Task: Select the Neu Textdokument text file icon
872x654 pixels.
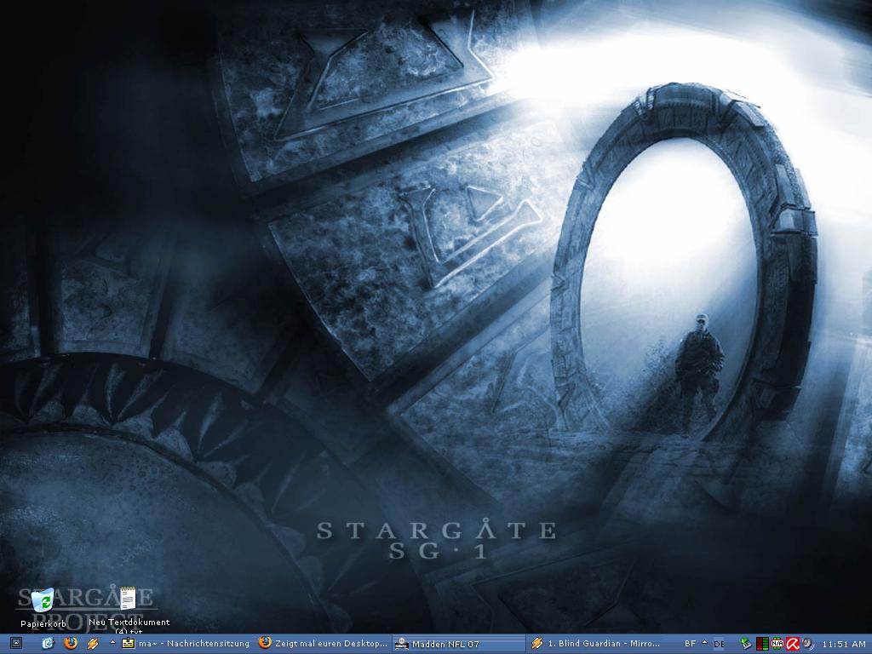Action: coord(128,599)
